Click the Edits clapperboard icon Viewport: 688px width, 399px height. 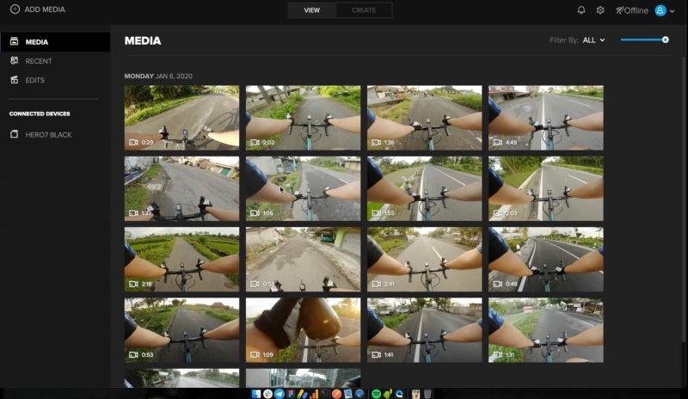pos(14,79)
